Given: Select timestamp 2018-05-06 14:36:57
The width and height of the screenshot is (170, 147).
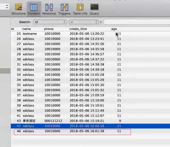Looking at the screenshot, I should (x=87, y=54).
